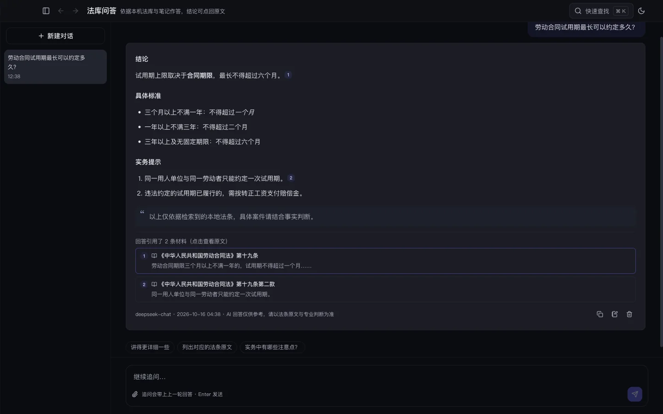Send message with paper plane button

635,394
